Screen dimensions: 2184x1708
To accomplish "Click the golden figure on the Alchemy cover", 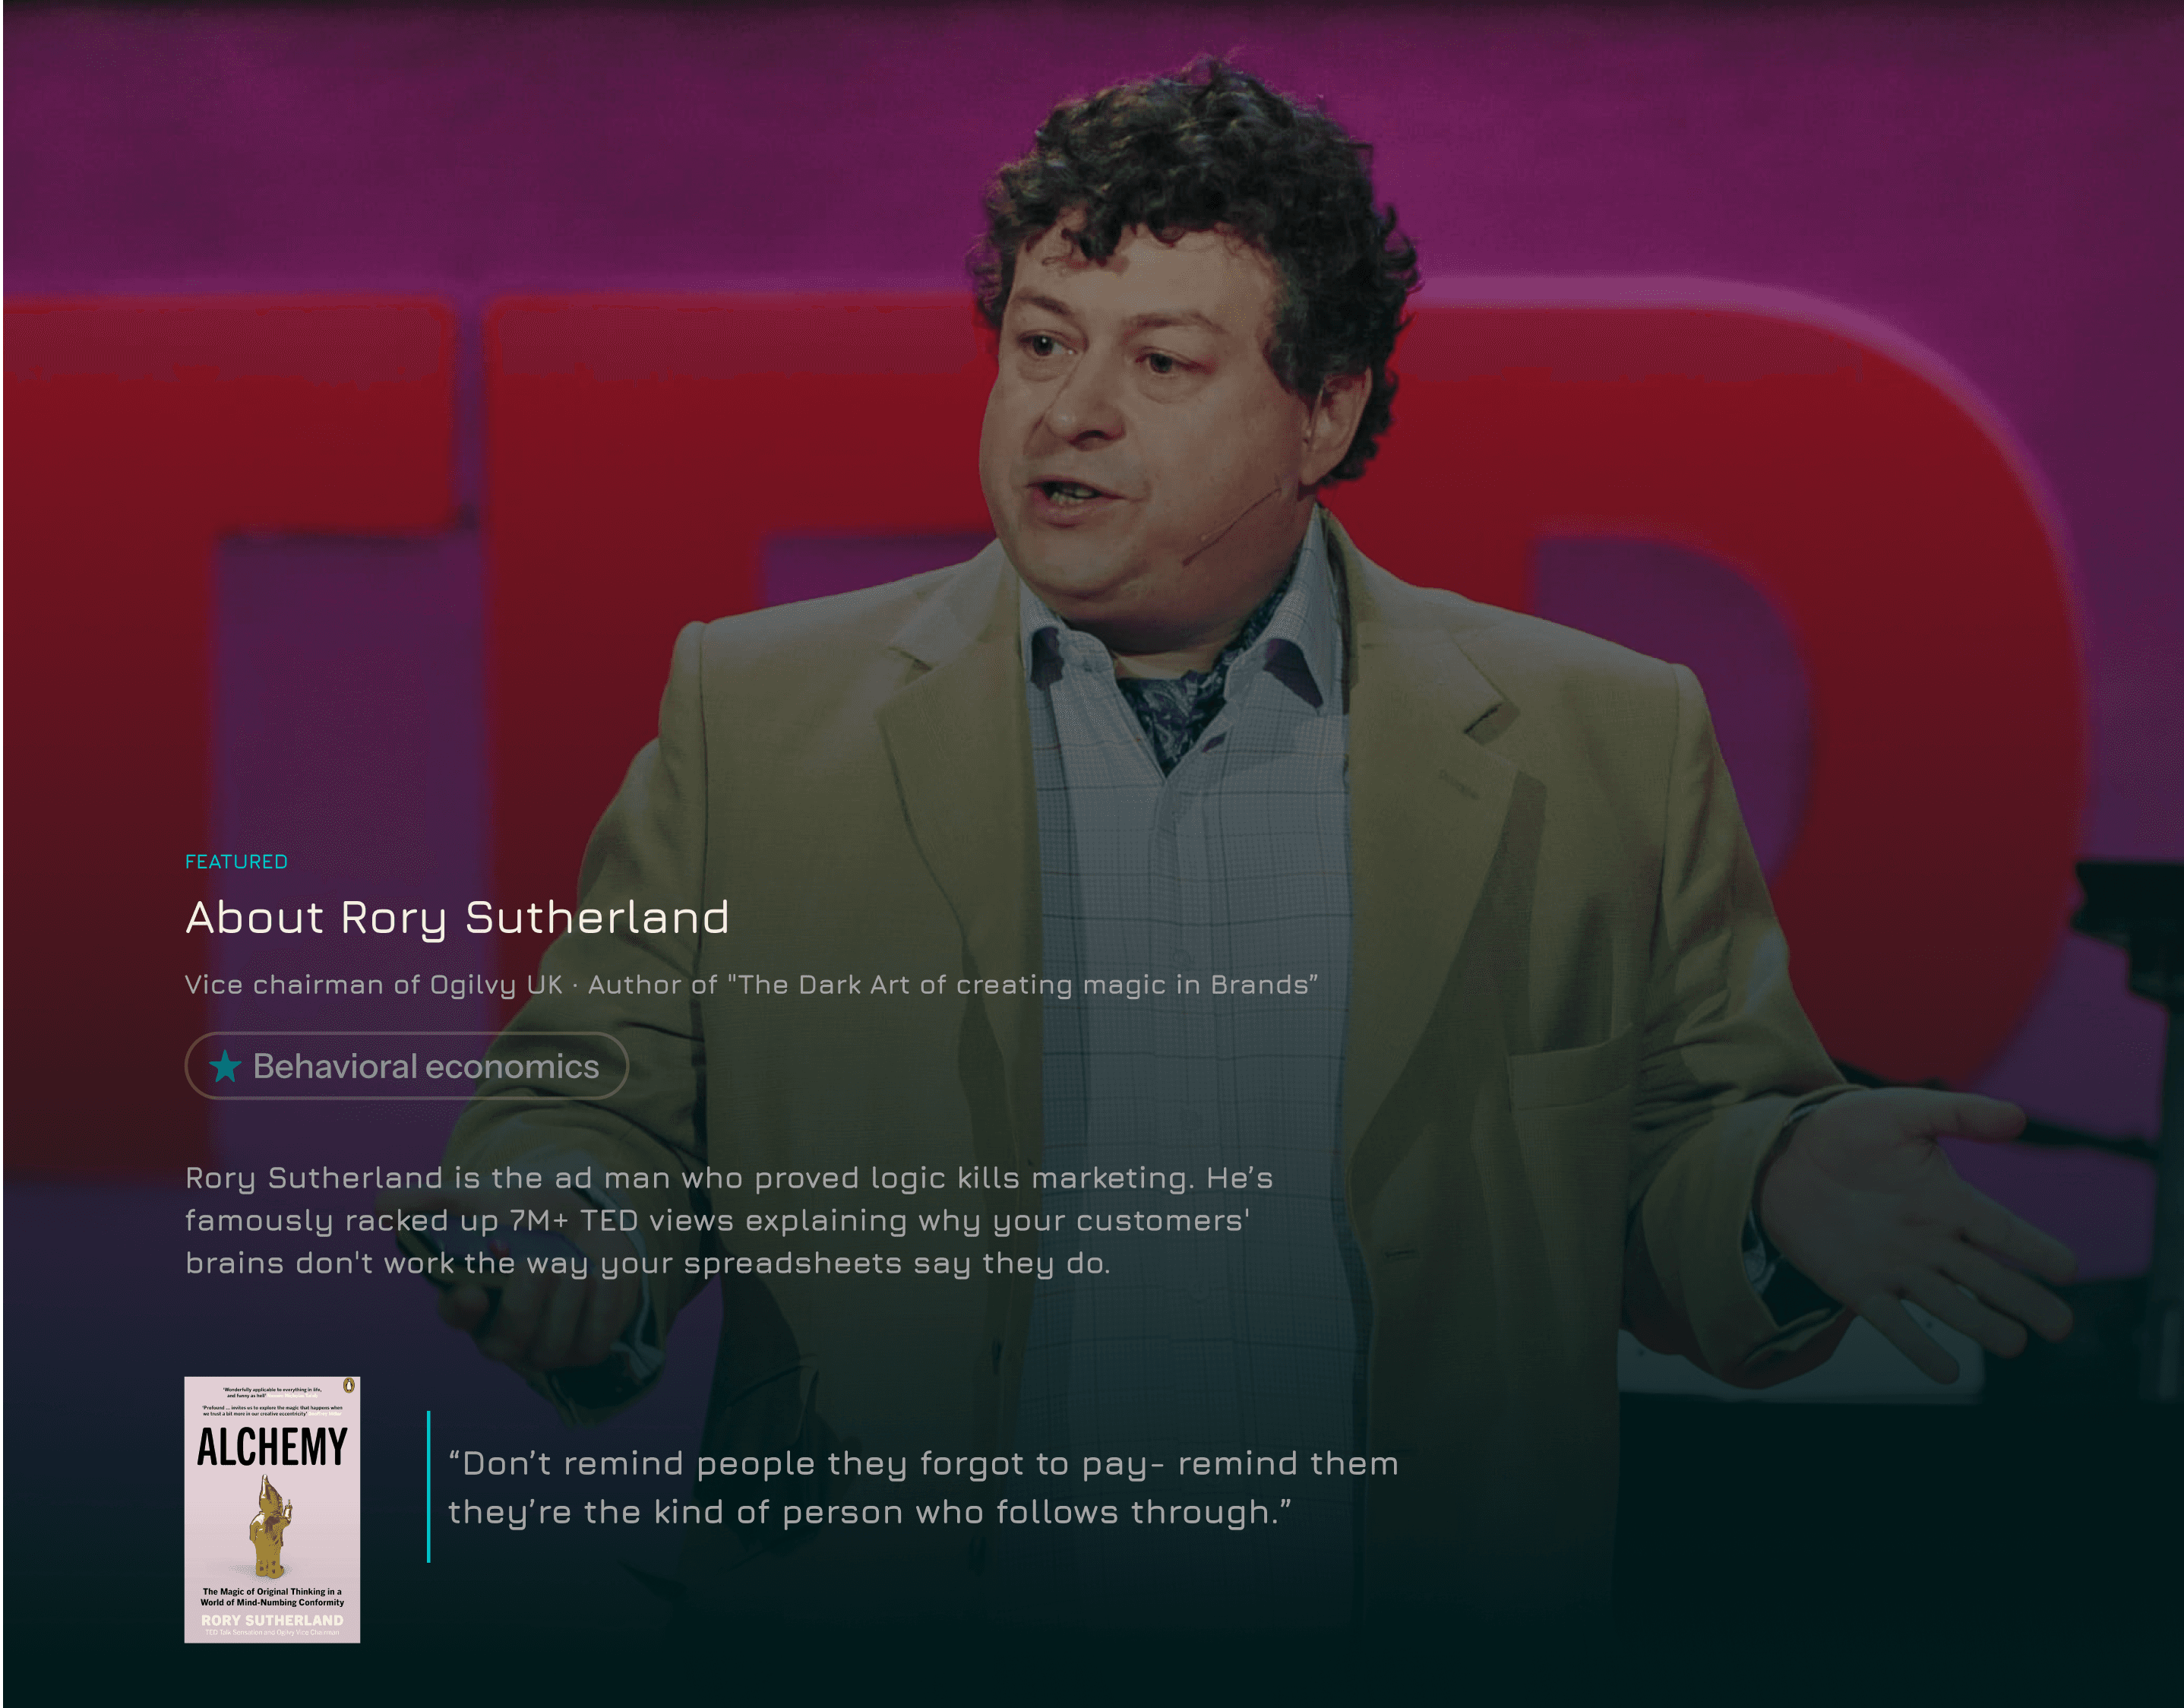I will click(x=270, y=1525).
